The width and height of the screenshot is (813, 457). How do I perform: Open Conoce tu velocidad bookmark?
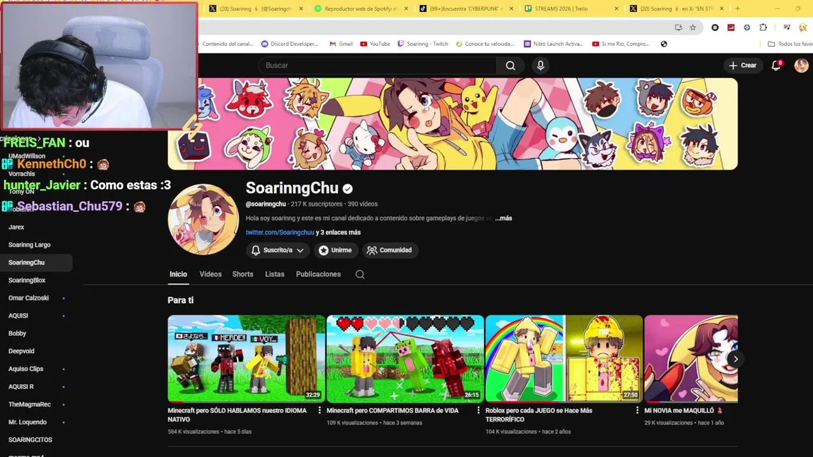485,44
